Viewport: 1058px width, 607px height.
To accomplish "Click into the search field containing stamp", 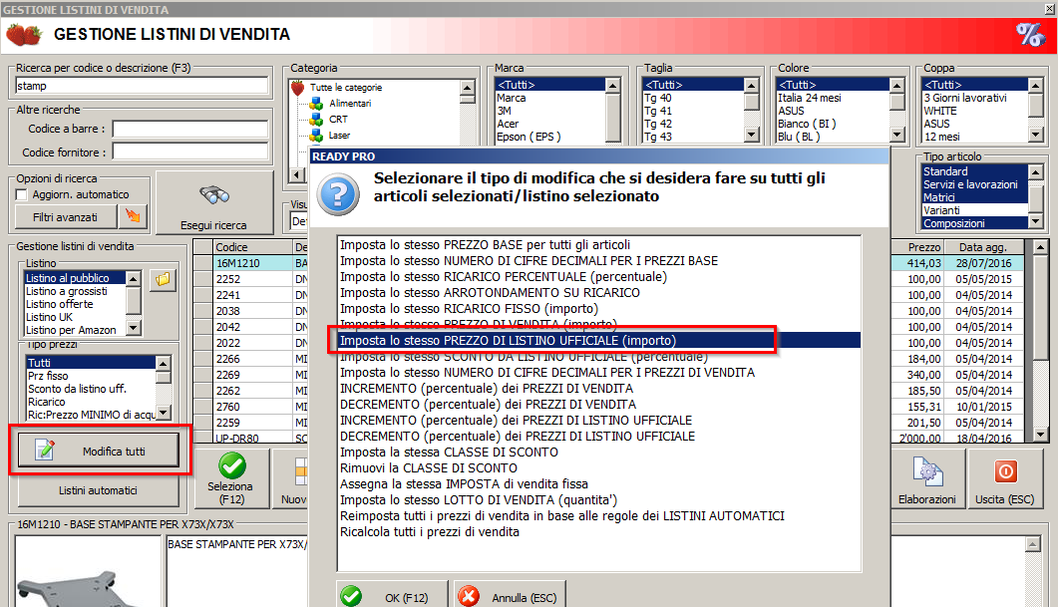I will coord(142,86).
